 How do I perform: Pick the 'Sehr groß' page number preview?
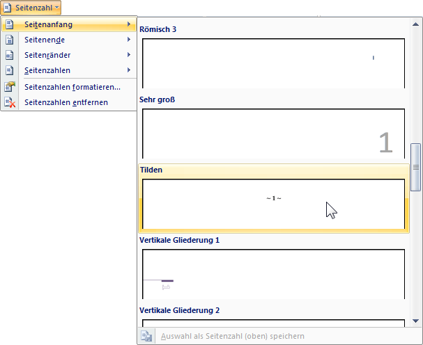point(273,133)
